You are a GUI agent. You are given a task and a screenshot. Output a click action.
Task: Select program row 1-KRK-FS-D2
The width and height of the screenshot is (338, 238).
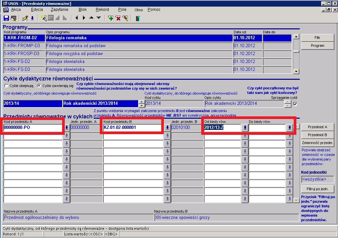point(24,62)
